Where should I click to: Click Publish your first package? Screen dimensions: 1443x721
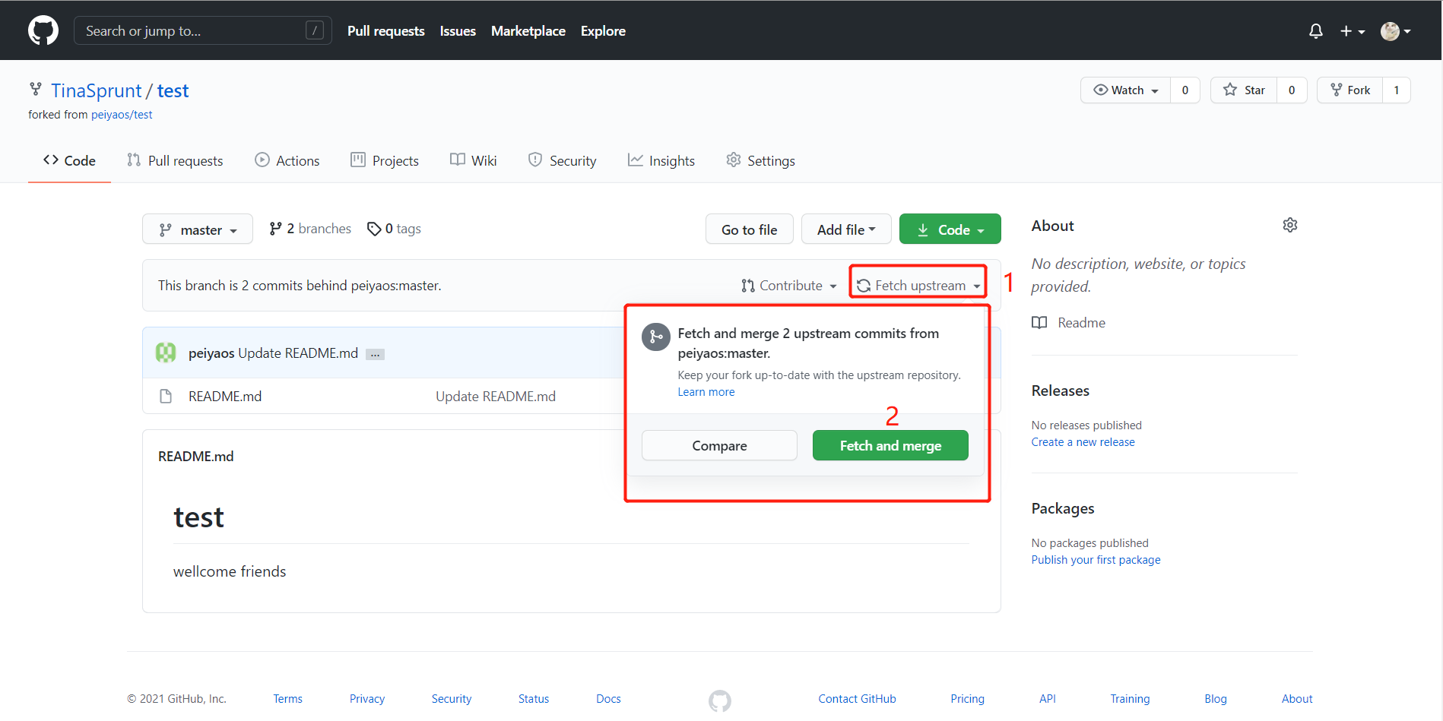tap(1096, 560)
